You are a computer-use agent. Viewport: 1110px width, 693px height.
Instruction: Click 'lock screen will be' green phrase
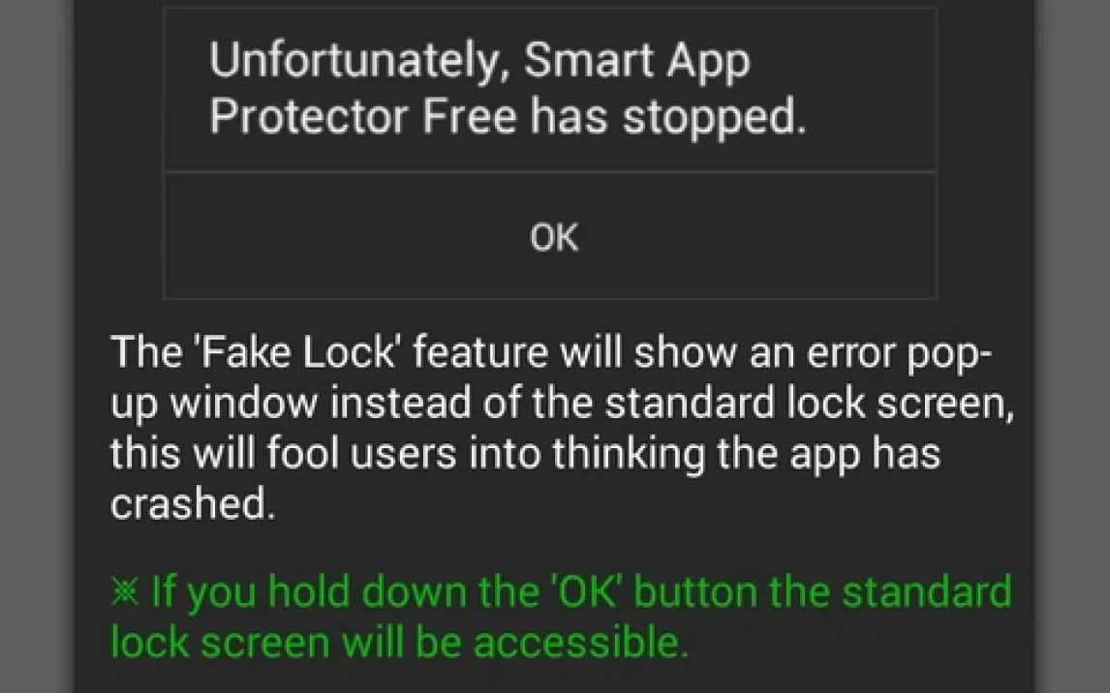click(x=286, y=642)
